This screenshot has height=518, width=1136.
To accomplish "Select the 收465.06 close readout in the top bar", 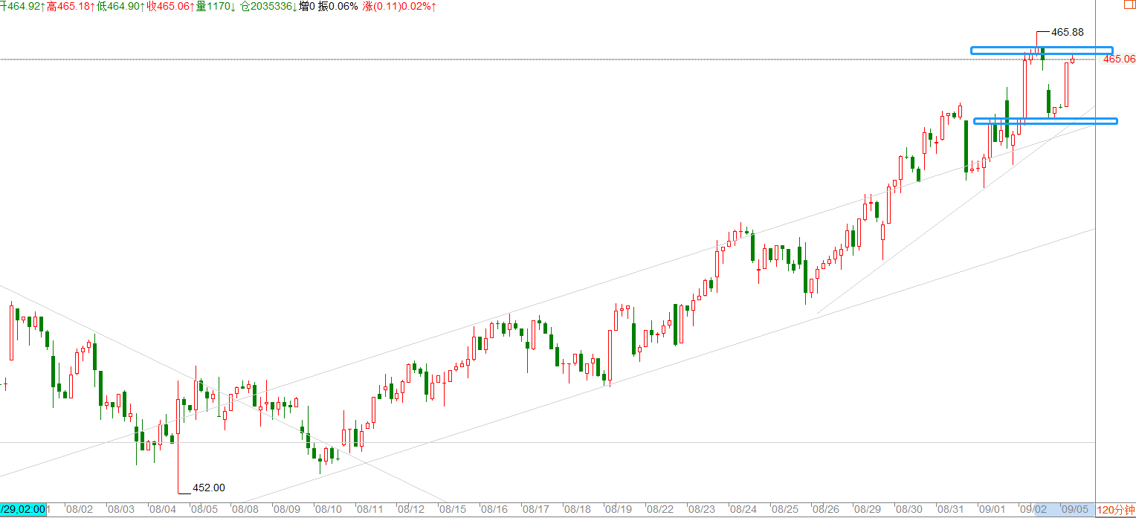I will pyautogui.click(x=171, y=6).
